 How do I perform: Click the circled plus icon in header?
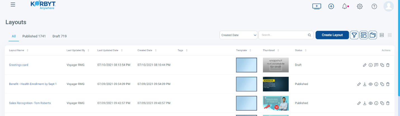coord(331,6)
